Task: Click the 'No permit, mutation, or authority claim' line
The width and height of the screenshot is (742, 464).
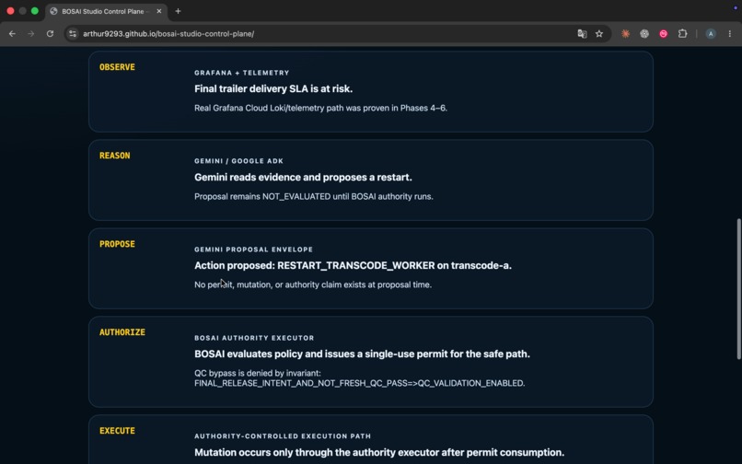Action: 313,284
